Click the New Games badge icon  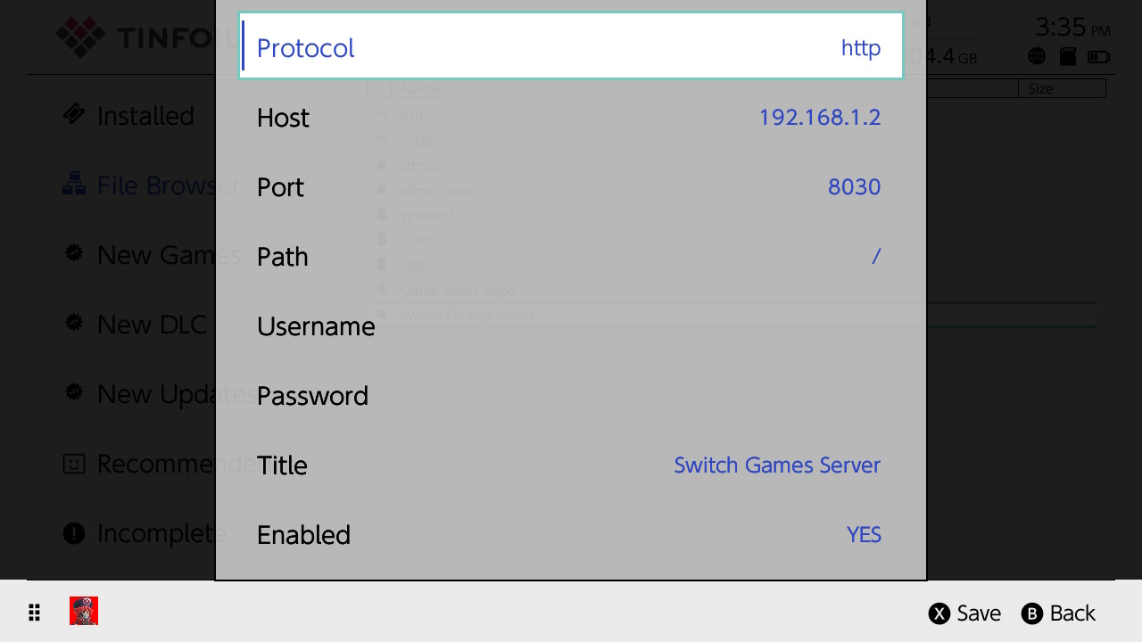[74, 253]
